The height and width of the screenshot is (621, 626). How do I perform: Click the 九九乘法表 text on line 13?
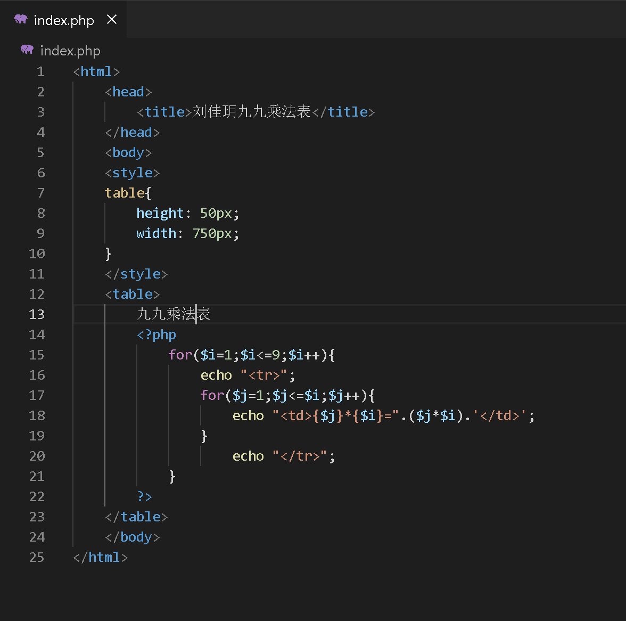(x=174, y=314)
